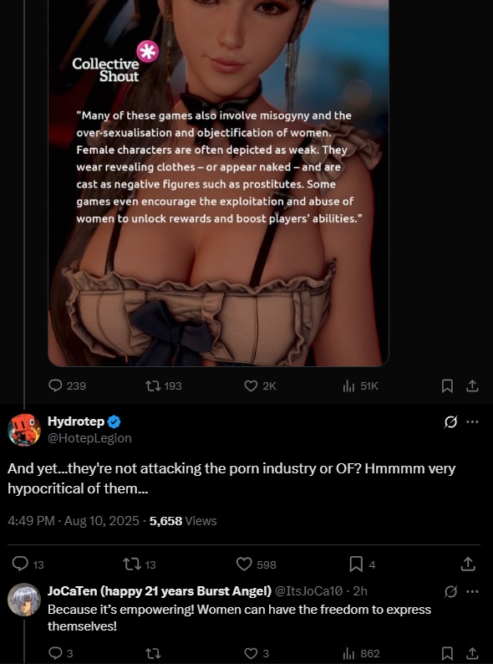Open the Collective Shout quote image
The height and width of the screenshot is (664, 493).
(x=218, y=183)
